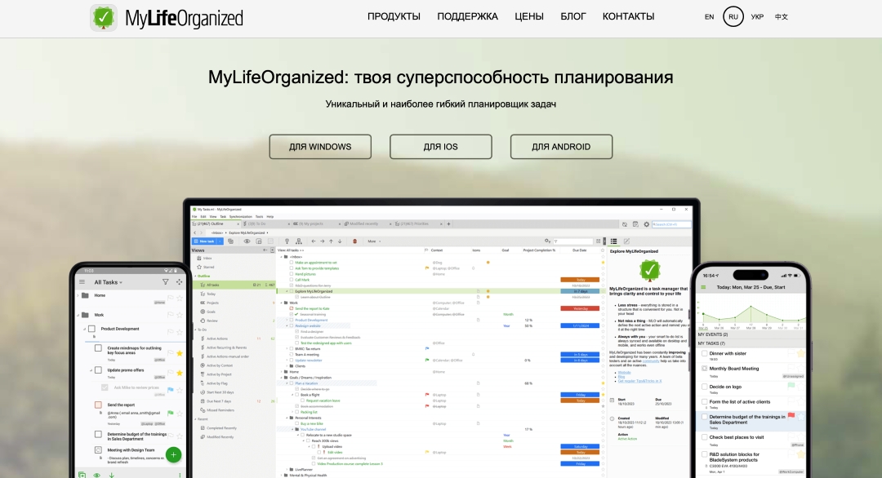Check the Decide on logo box on iPhone
The image size is (882, 478).
704,387
